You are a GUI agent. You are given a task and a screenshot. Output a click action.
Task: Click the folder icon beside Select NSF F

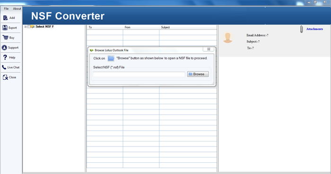(x=33, y=26)
